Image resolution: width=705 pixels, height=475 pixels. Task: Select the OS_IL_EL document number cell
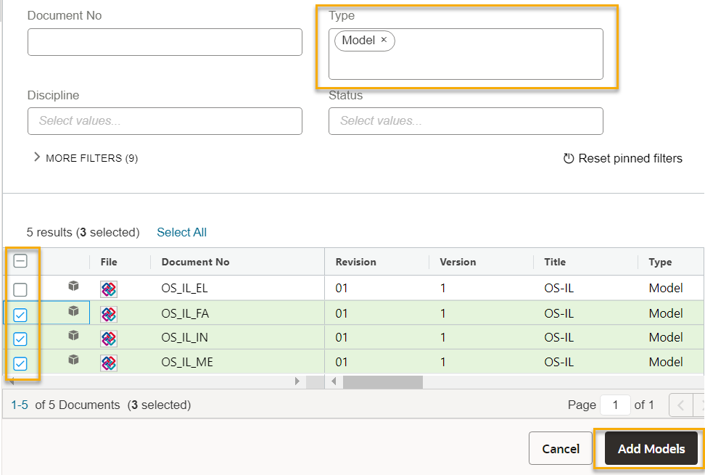pos(184,288)
